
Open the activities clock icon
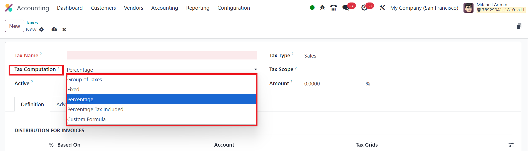(x=364, y=8)
